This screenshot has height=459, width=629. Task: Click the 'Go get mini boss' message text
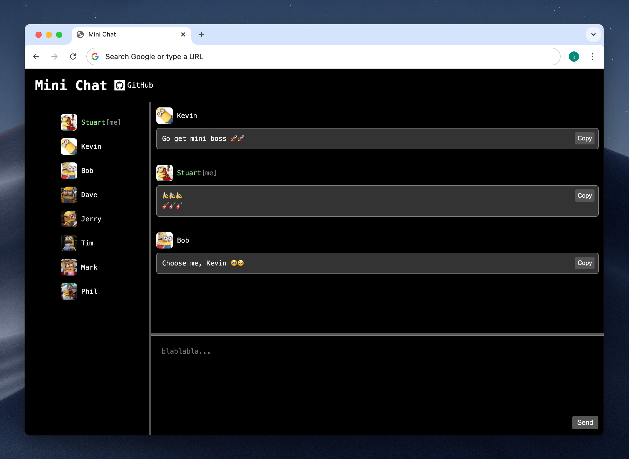(x=203, y=139)
